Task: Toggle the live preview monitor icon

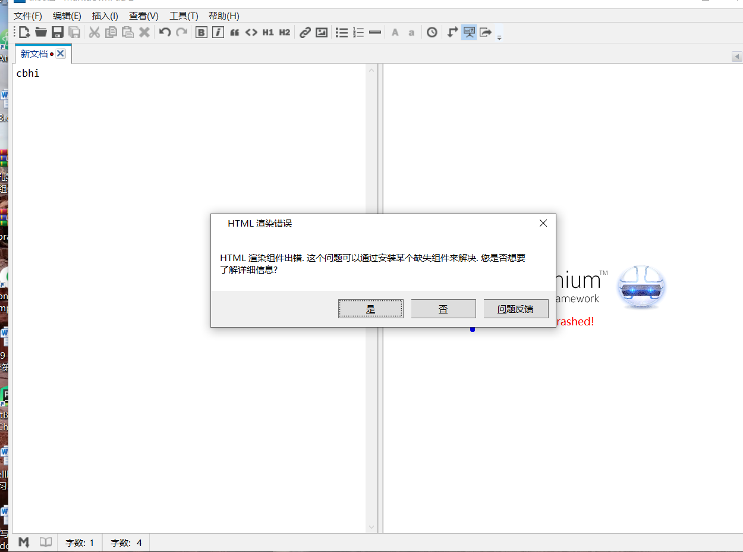Action: 469,32
